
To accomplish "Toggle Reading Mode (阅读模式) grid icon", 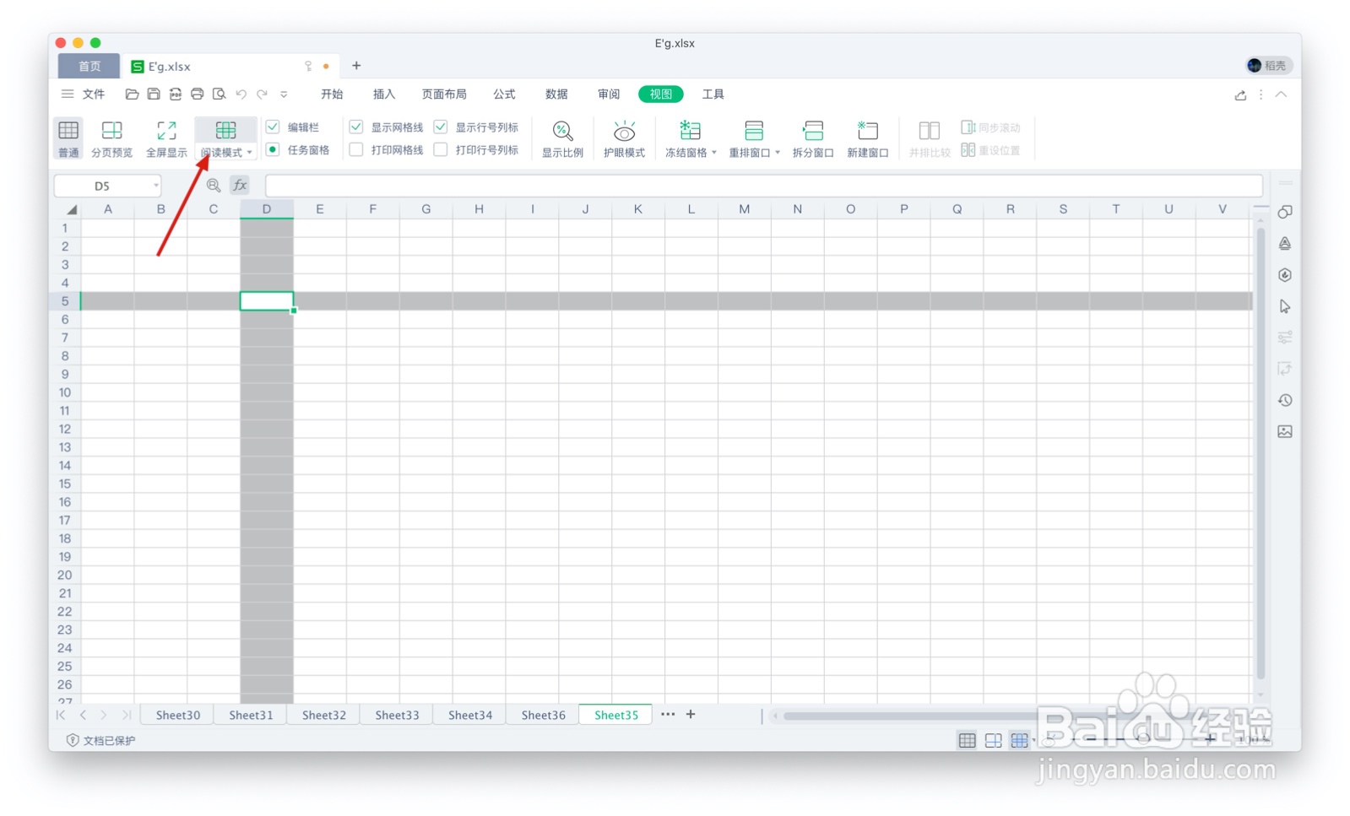I will 225,130.
